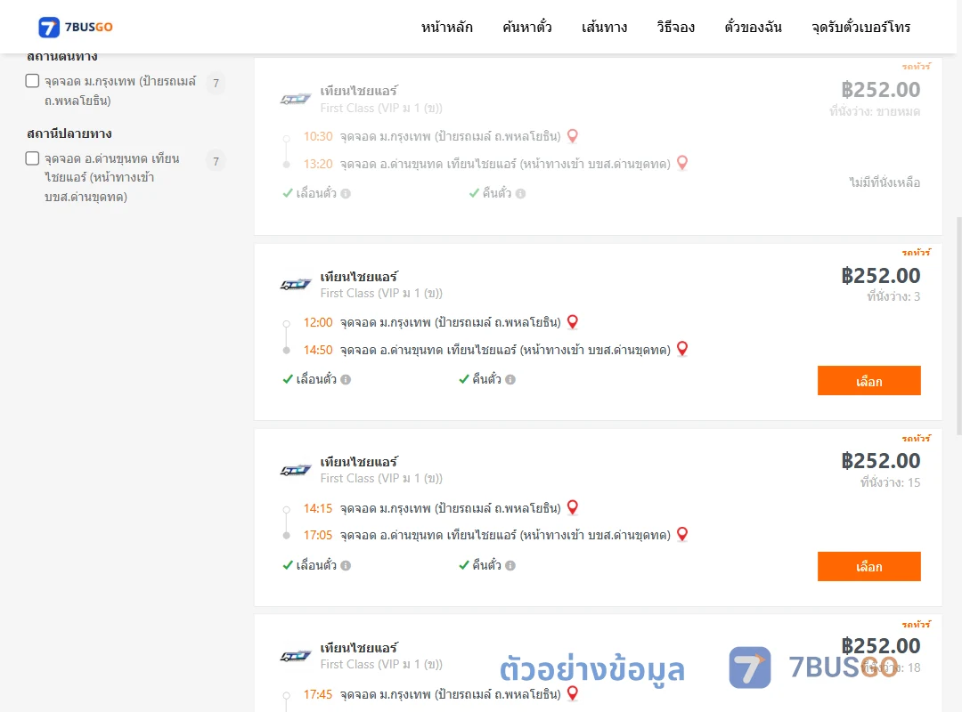Click เลื่อนตั๋ว info icon on 14:15 trip

click(346, 565)
